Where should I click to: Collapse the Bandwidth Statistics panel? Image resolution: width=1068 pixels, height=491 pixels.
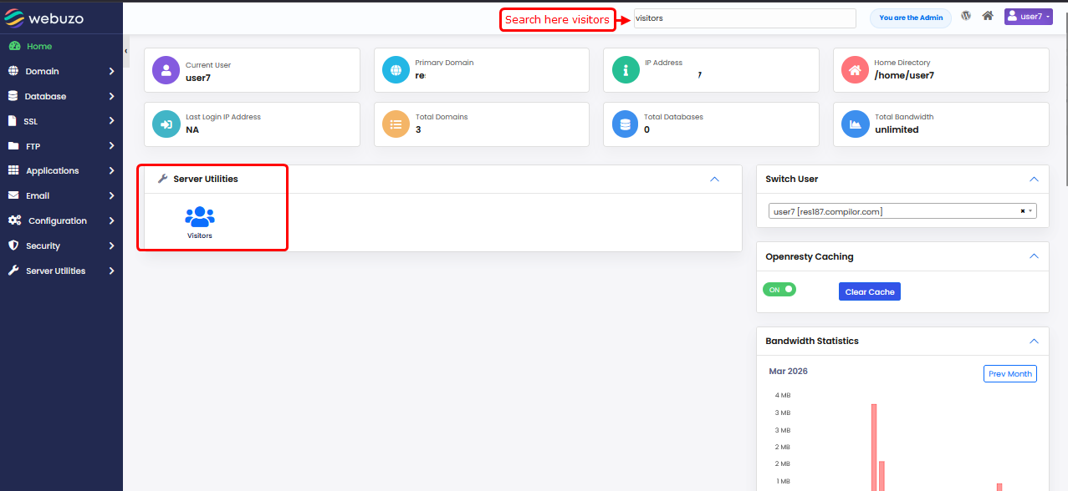[1034, 342]
